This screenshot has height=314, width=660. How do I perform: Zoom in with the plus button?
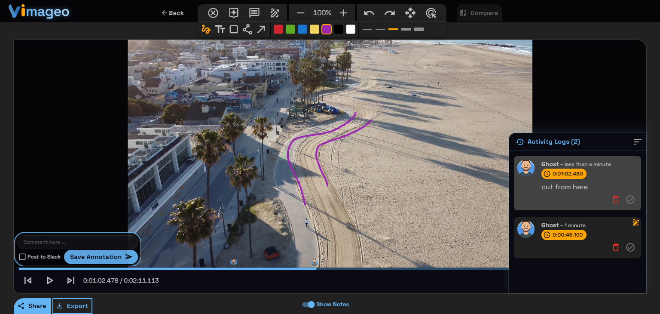343,13
